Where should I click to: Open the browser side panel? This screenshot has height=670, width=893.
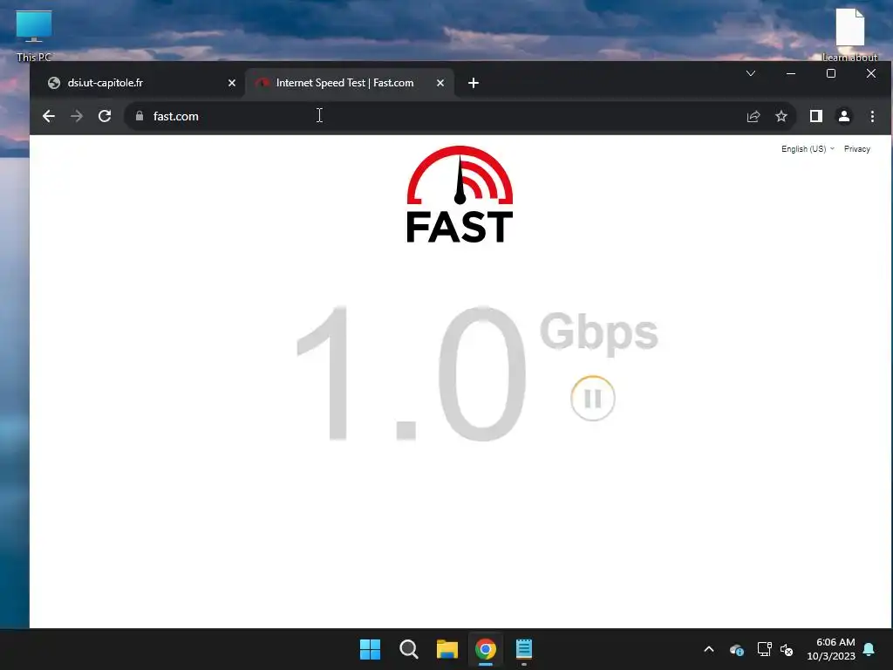tap(816, 116)
